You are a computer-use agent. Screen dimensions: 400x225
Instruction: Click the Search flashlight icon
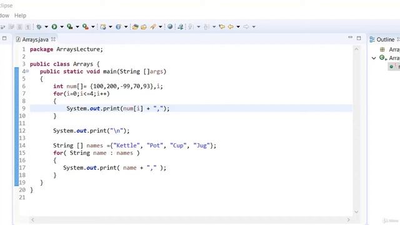[x=152, y=26]
